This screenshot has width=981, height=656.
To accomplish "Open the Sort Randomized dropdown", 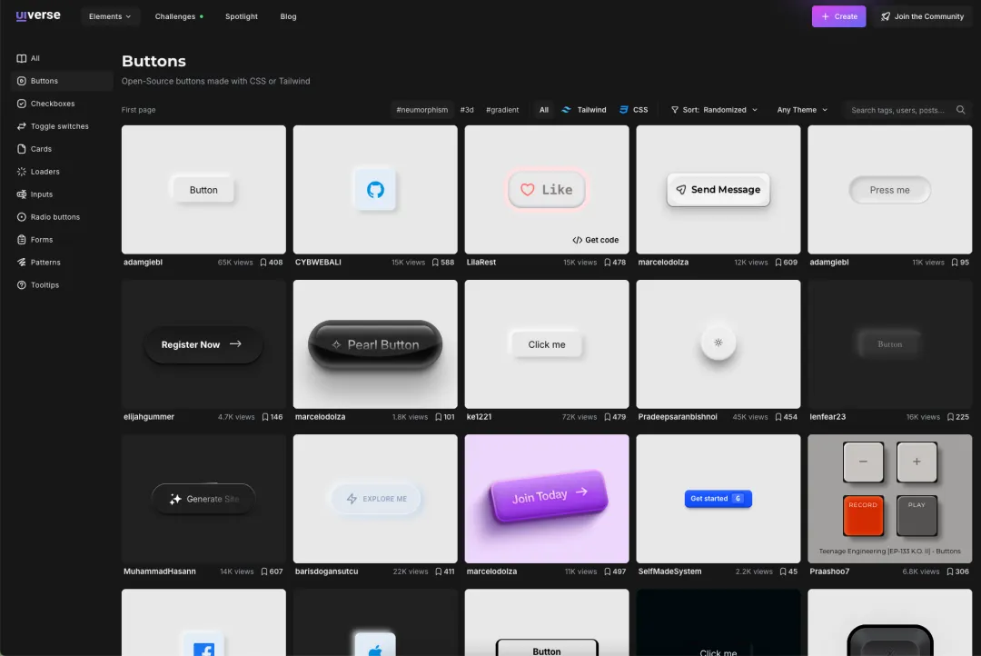I will click(x=714, y=110).
